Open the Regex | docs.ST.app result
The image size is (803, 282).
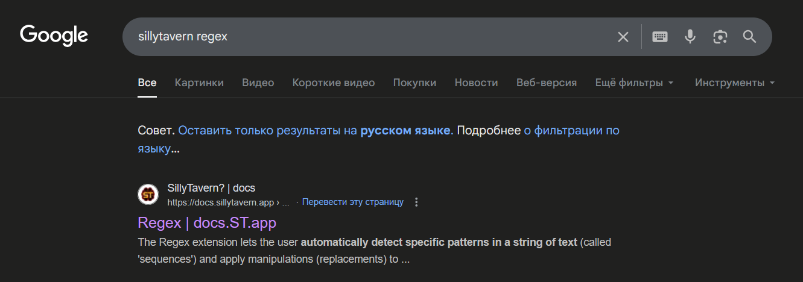pyautogui.click(x=207, y=222)
